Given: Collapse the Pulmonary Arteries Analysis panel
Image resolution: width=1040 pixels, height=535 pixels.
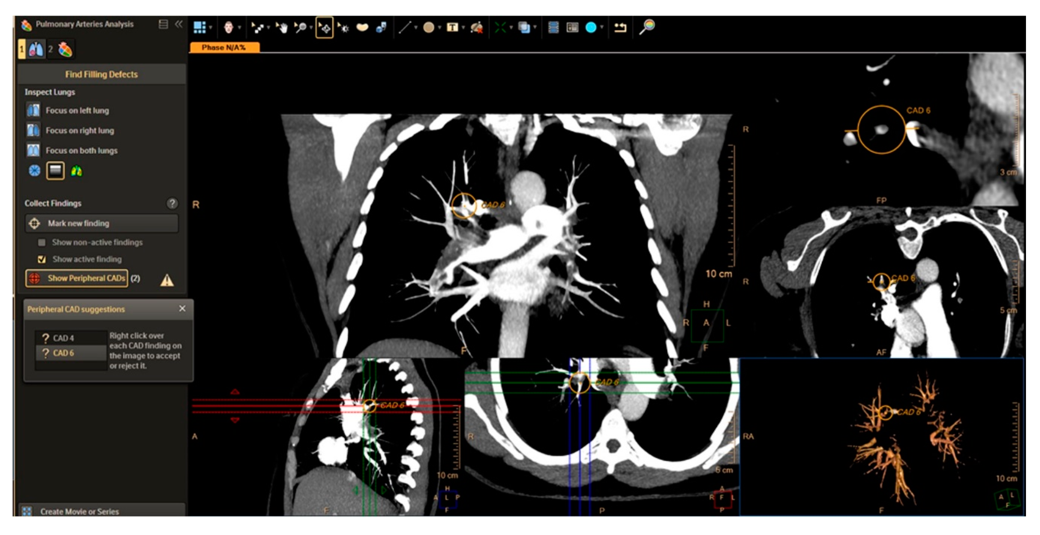Looking at the screenshot, I should tap(178, 24).
